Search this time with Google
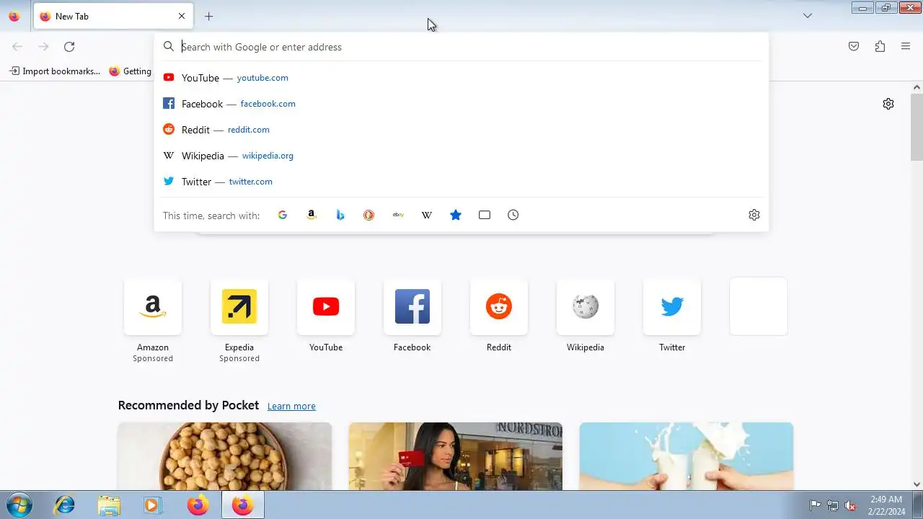The width and height of the screenshot is (923, 519). 283,215
